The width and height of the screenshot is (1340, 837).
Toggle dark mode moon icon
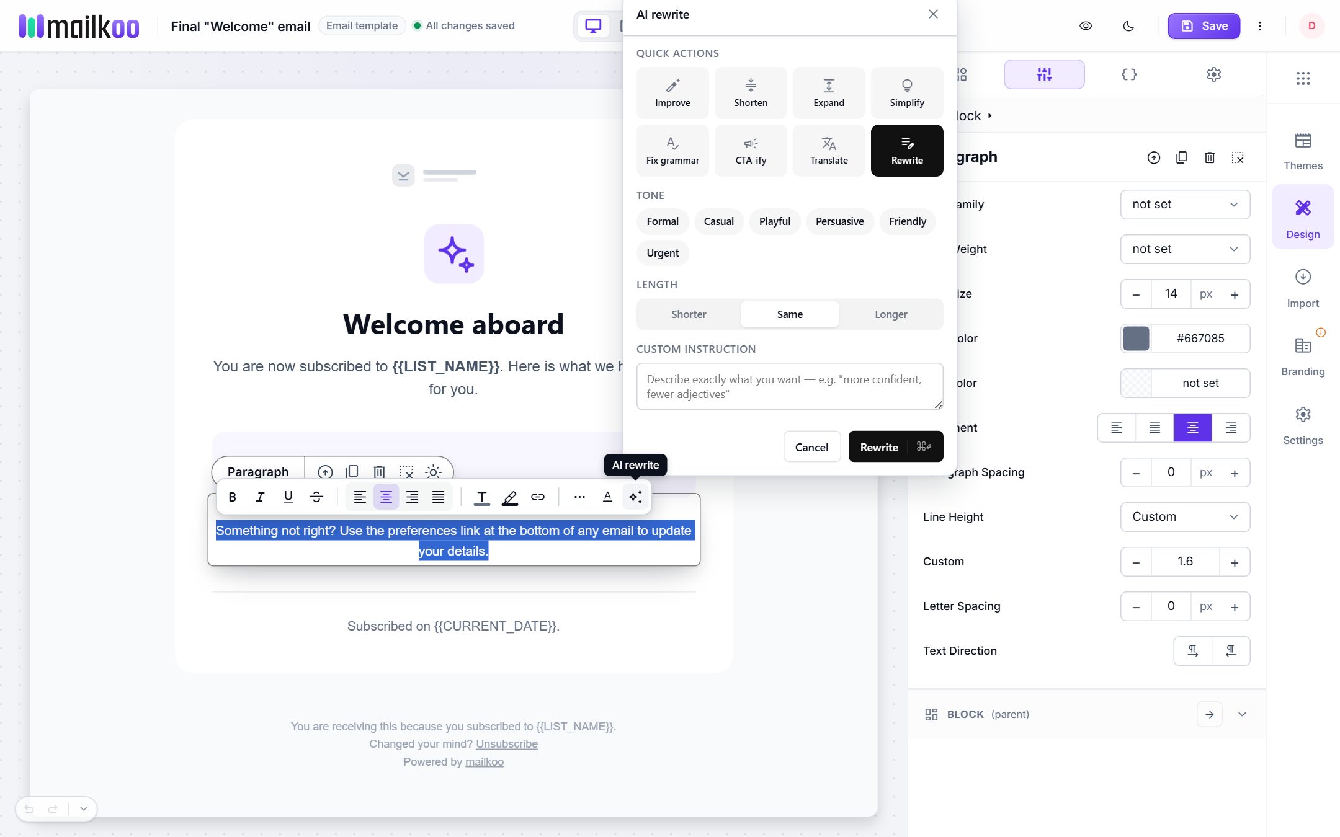pyautogui.click(x=1129, y=26)
